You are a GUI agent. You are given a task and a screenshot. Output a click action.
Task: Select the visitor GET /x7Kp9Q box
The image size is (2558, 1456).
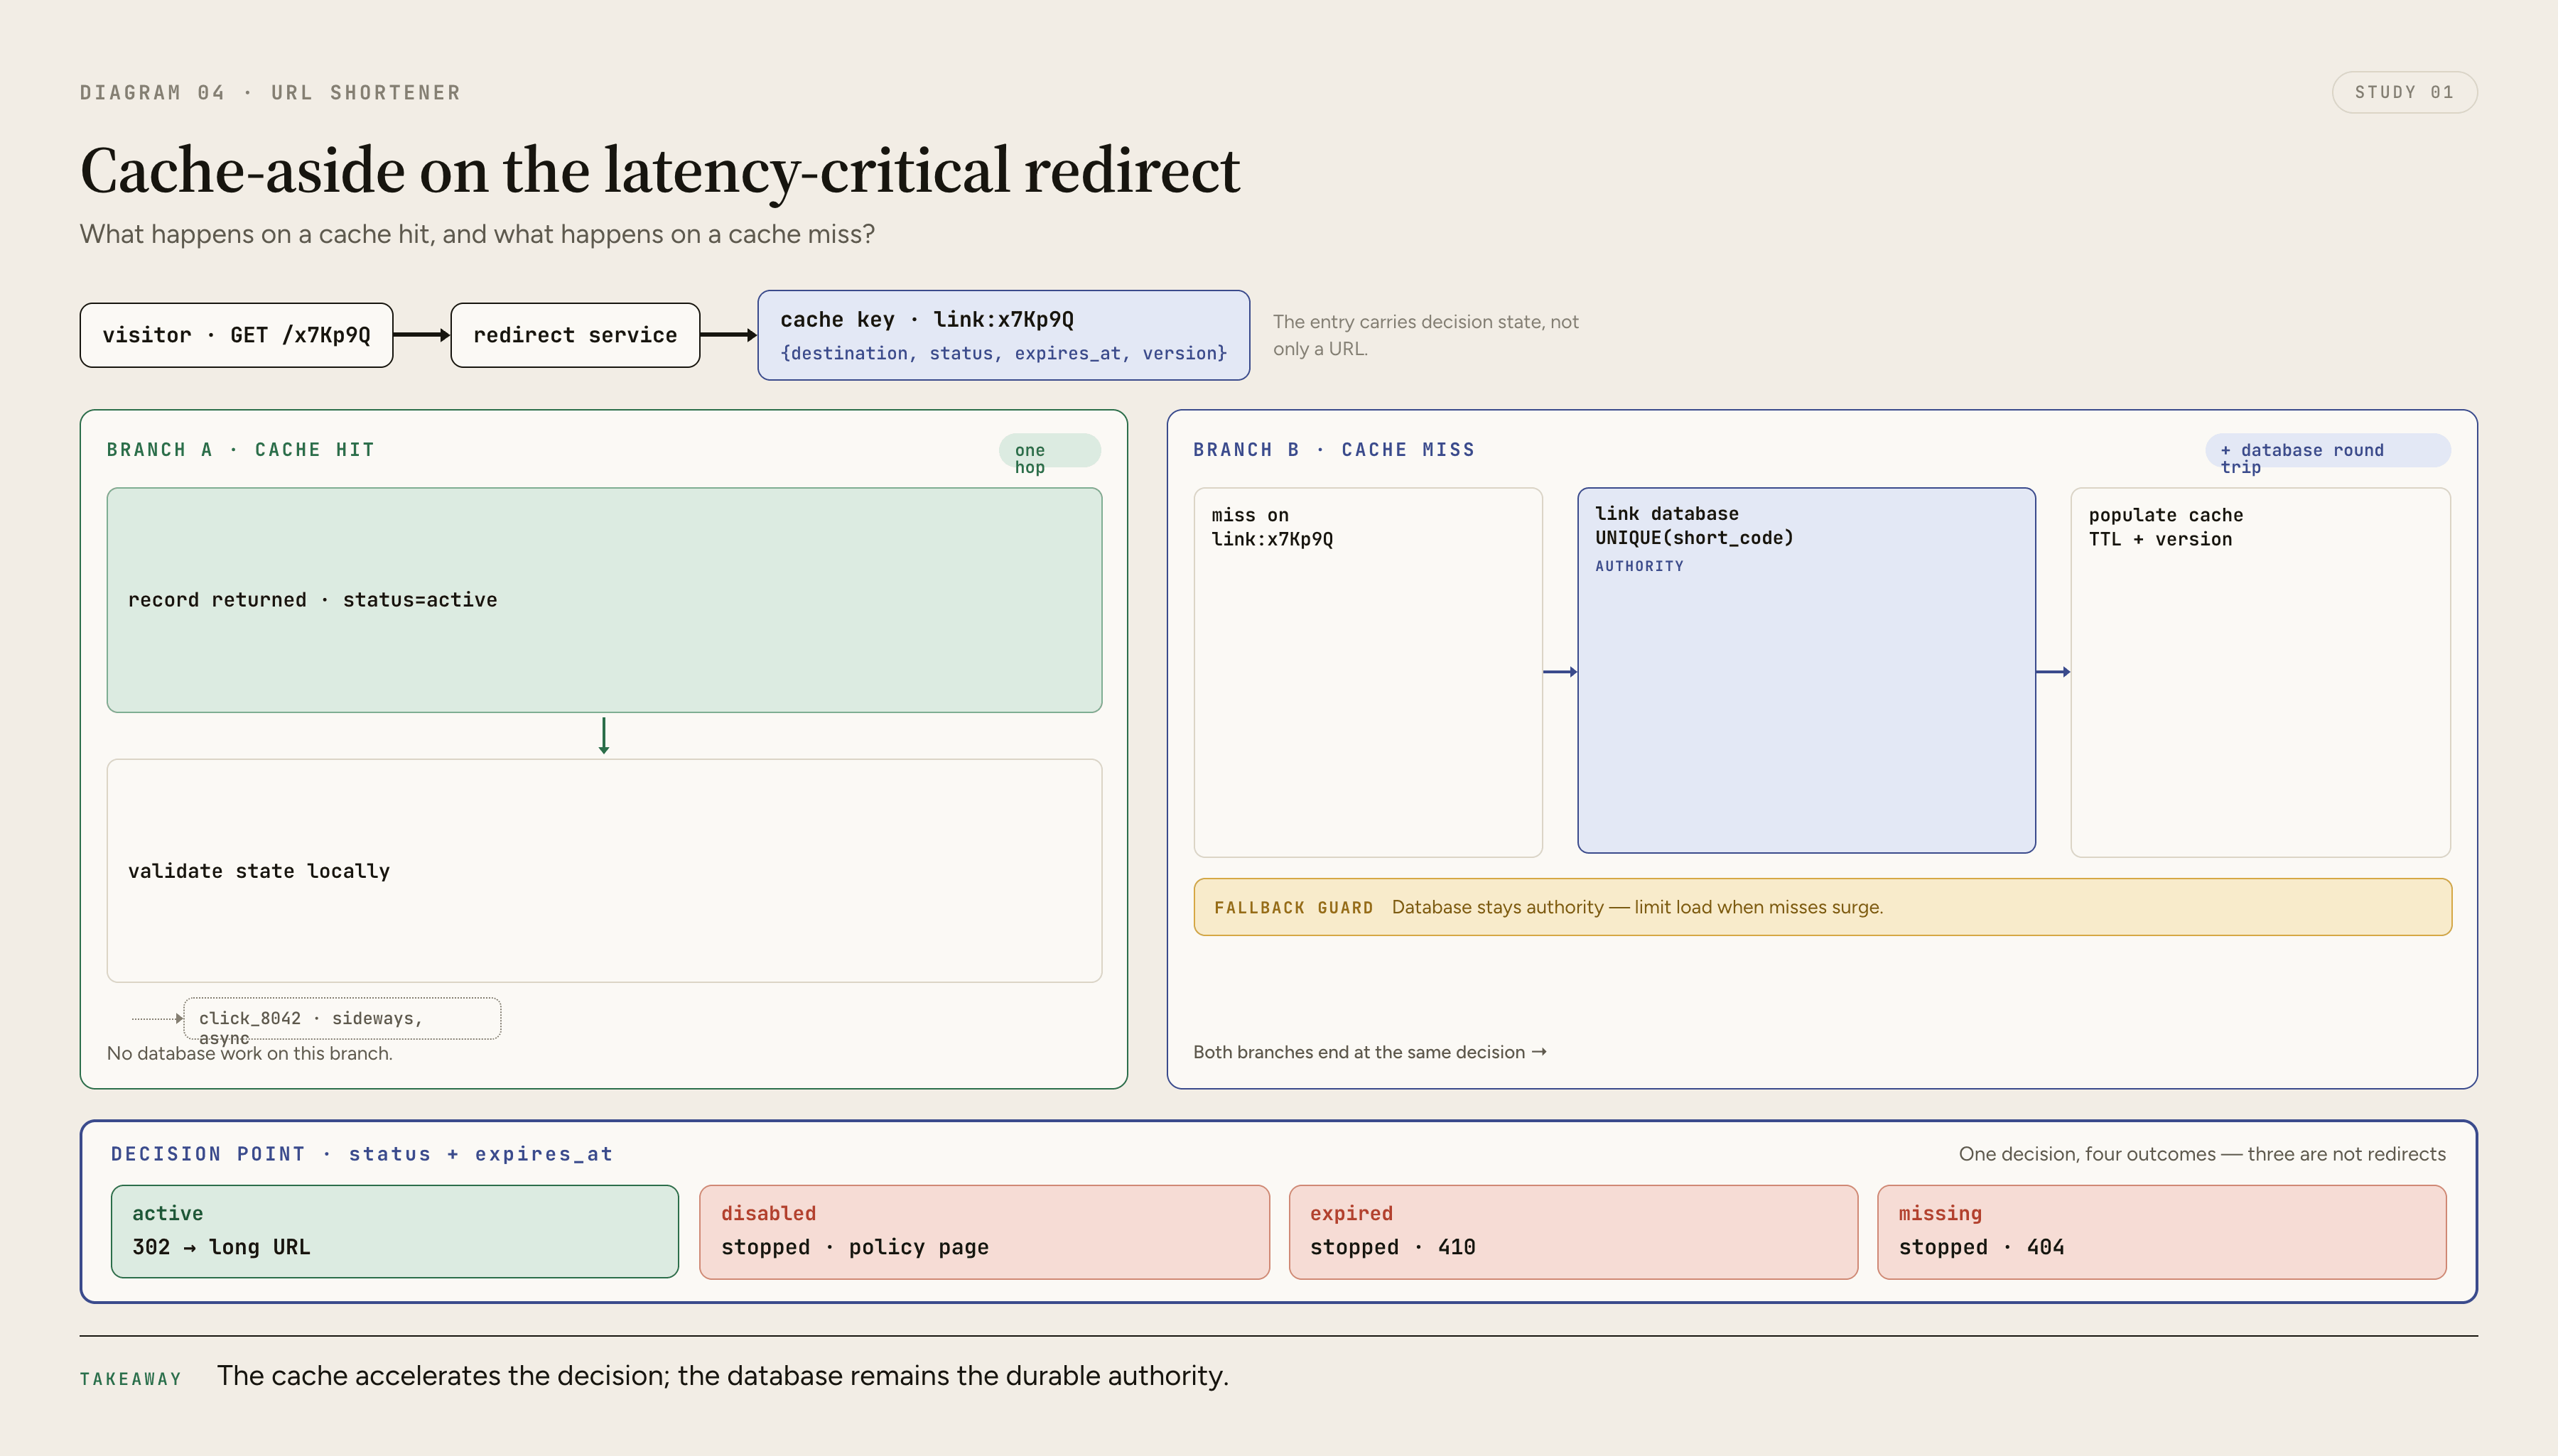236,335
